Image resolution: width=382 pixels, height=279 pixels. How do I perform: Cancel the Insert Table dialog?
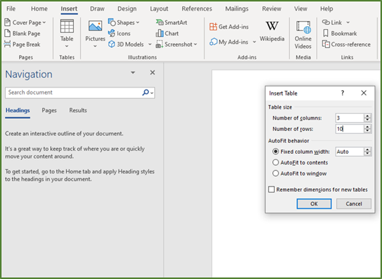(353, 204)
